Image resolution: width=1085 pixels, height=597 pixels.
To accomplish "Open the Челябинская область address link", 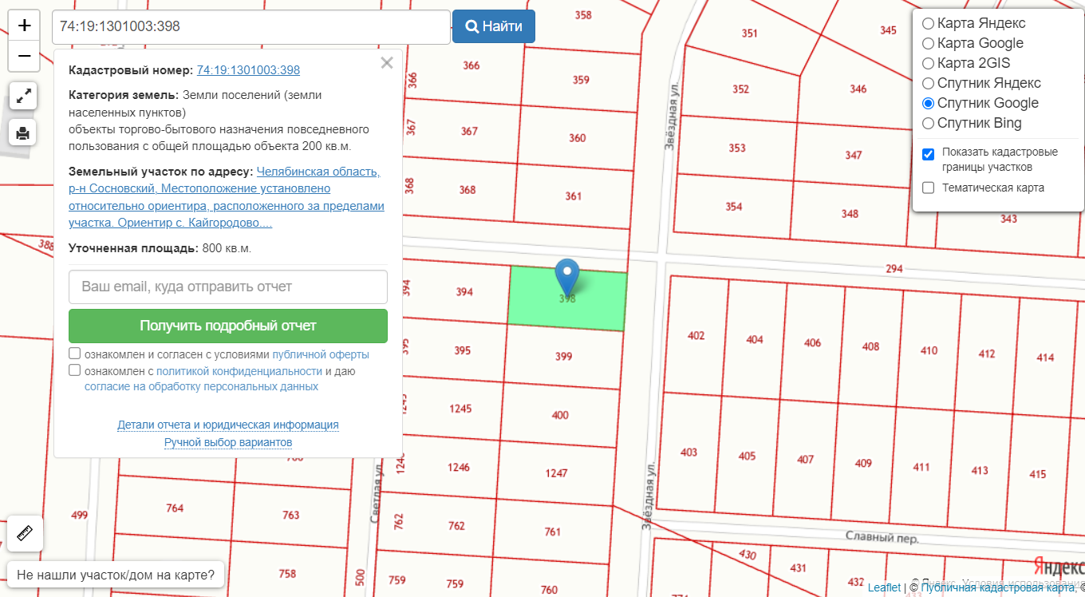I will click(227, 197).
